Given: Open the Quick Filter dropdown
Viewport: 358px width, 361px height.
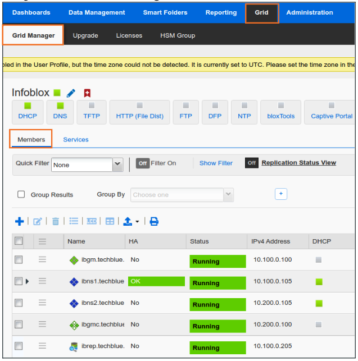Looking at the screenshot, I should [x=117, y=164].
